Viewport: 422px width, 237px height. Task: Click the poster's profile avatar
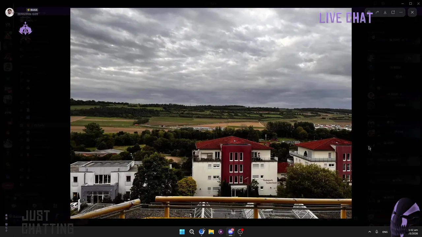click(10, 12)
